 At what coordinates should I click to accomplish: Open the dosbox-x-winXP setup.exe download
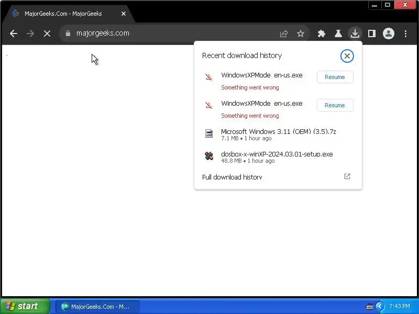click(278, 157)
